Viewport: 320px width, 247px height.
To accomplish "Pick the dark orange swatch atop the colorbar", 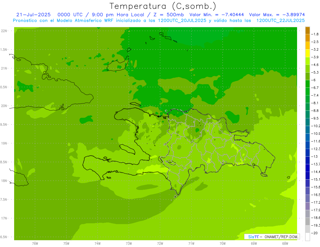I will [307, 30].
